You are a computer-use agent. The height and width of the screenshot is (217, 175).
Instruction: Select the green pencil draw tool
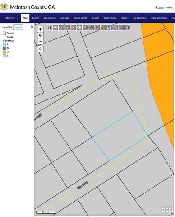point(103,28)
